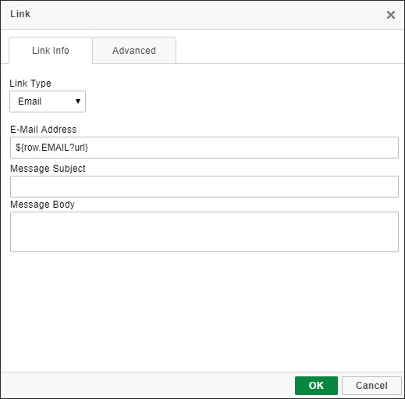405x399 pixels.
Task: Click the empty footer bar left of OK
Action: pos(147,385)
